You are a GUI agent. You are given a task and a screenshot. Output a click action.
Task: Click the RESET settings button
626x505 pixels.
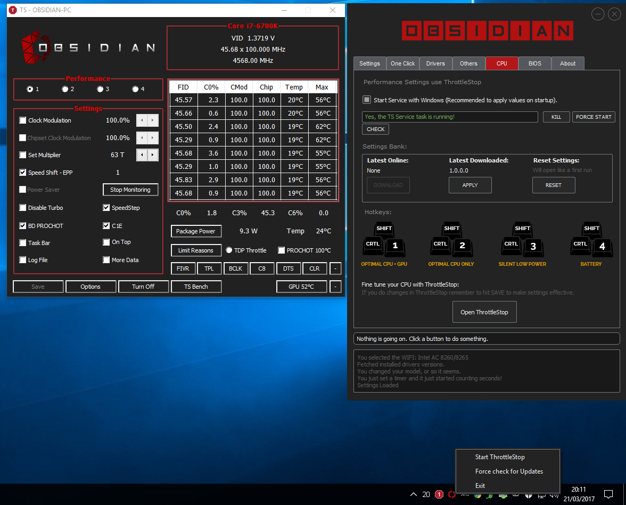click(x=554, y=185)
